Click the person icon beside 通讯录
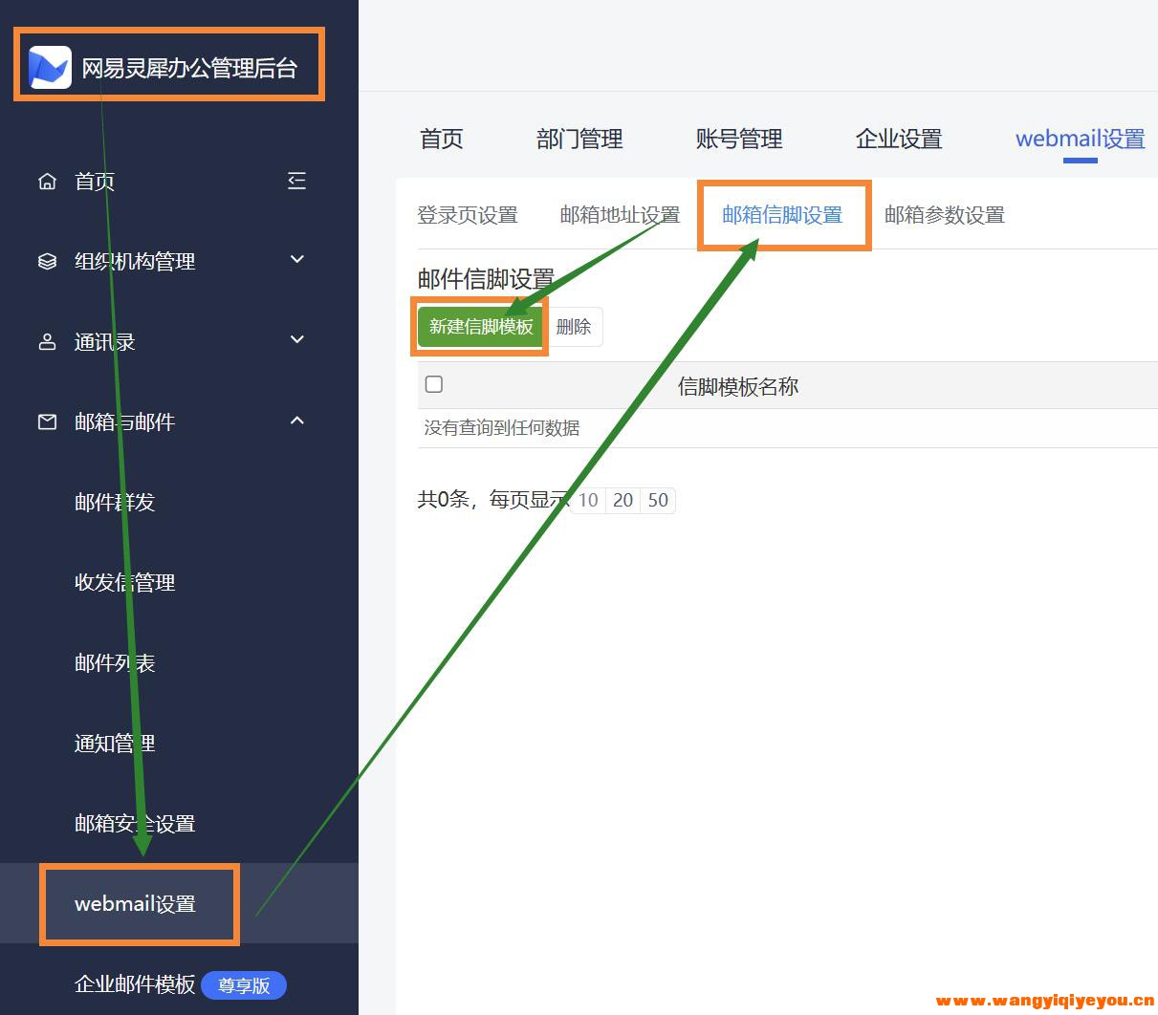The image size is (1158, 1015). pos(47,341)
